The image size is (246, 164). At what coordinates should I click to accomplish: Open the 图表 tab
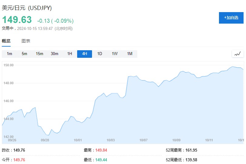tap(26, 41)
